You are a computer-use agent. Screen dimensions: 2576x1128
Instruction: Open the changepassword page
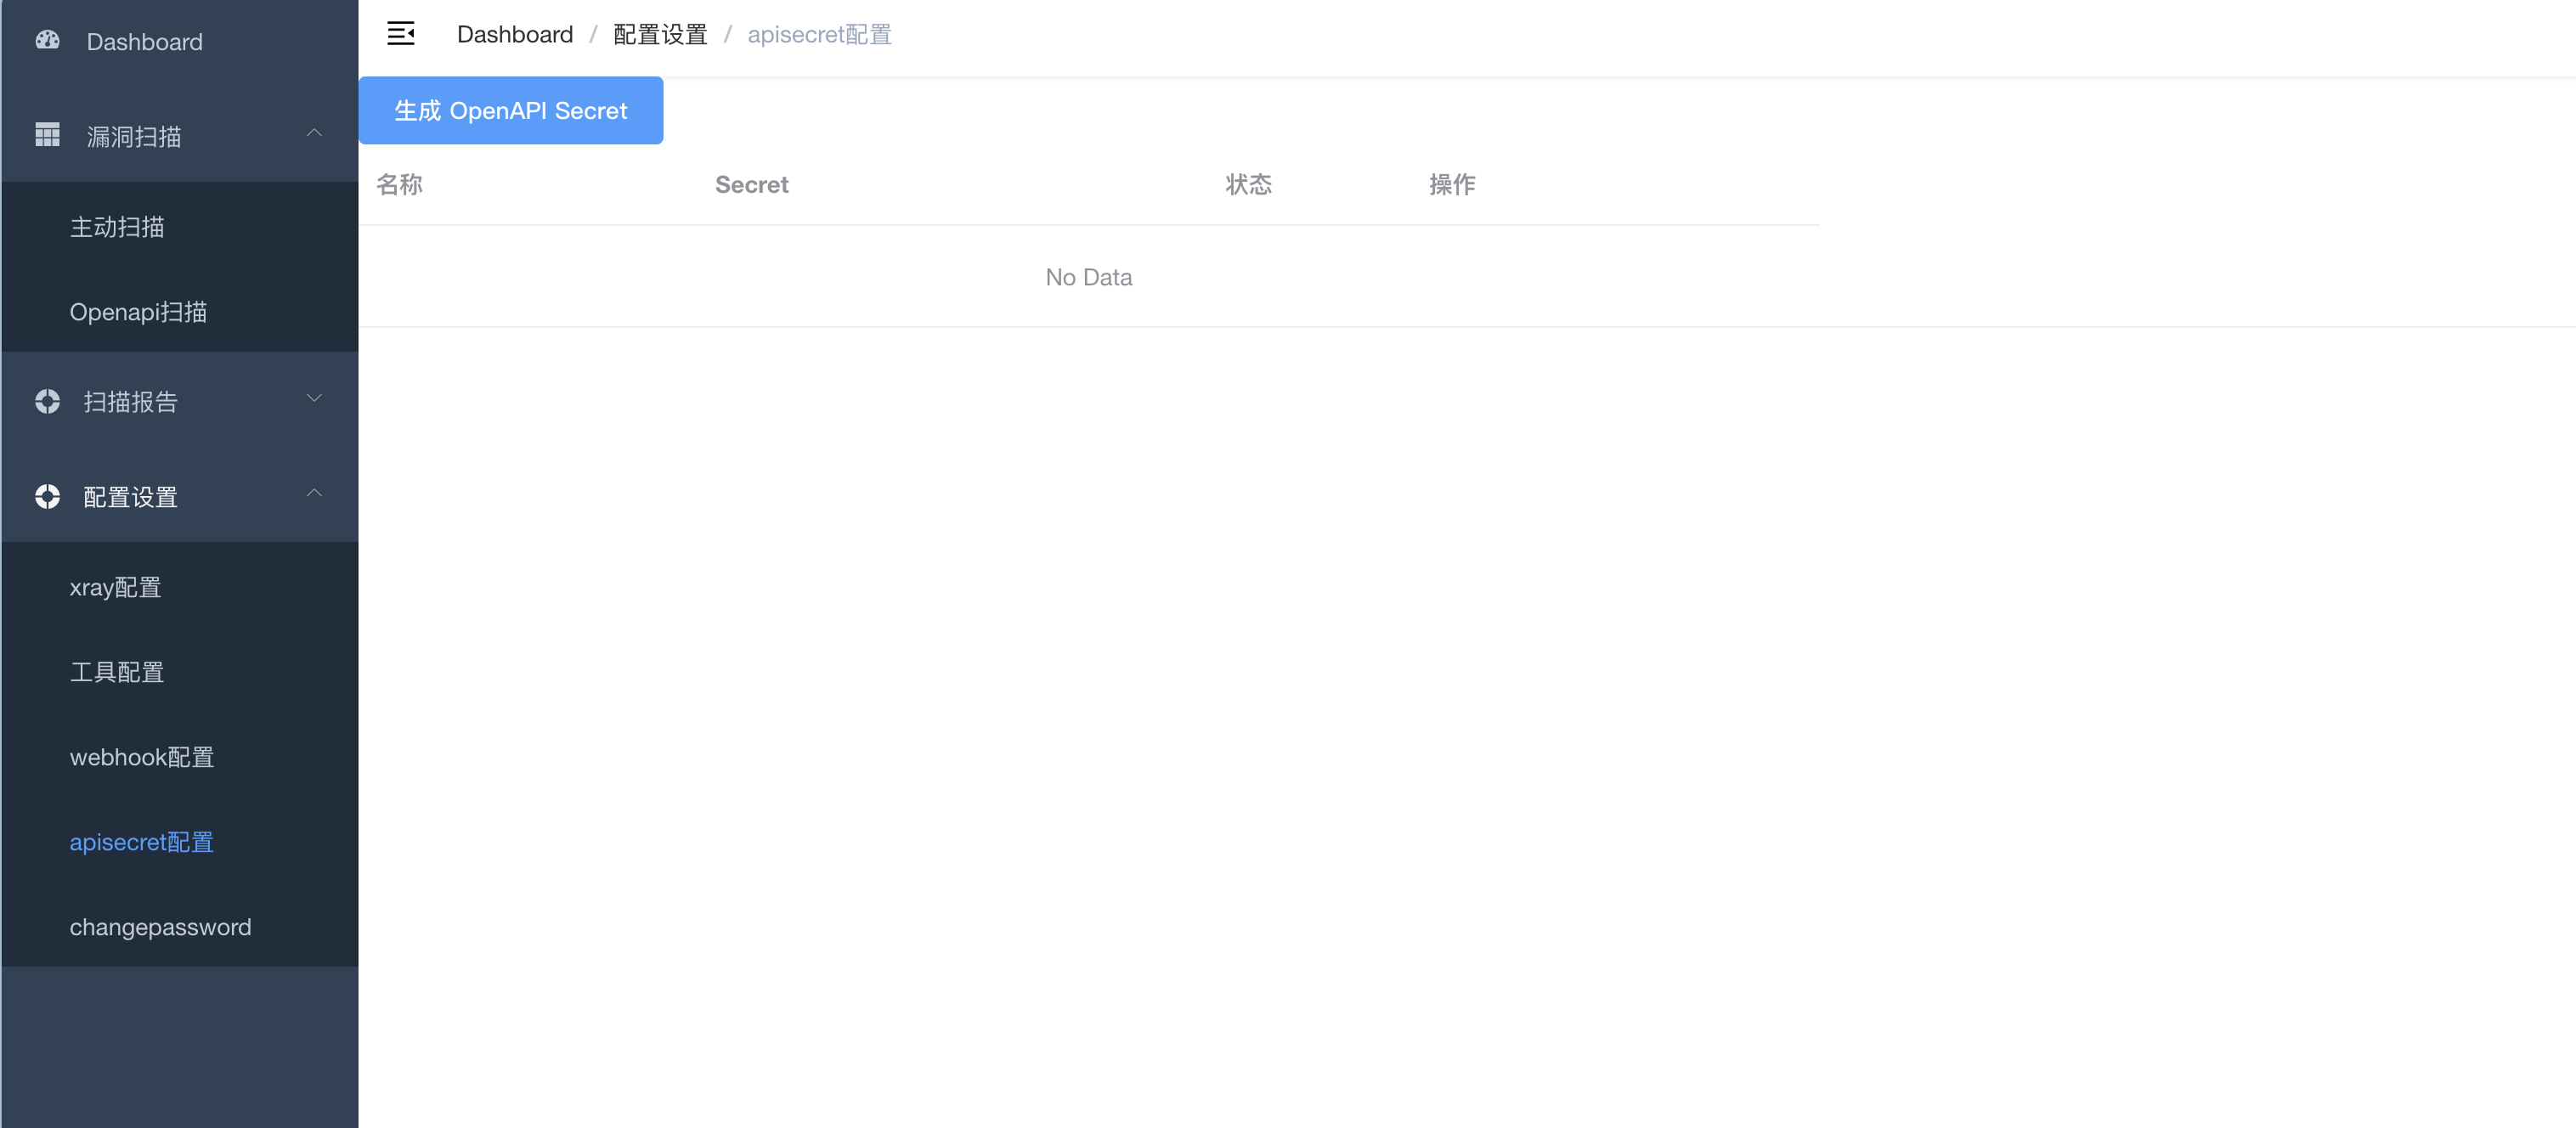pyautogui.click(x=160, y=927)
